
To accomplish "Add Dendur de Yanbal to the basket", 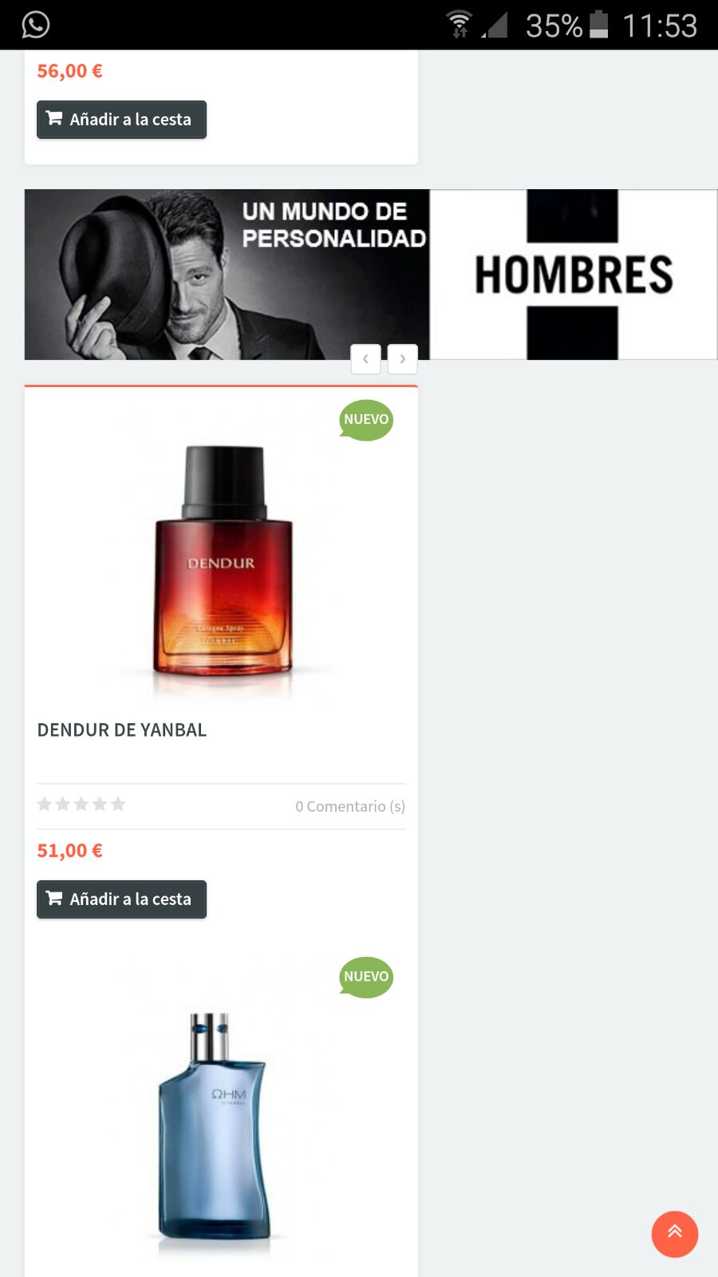I will [121, 899].
